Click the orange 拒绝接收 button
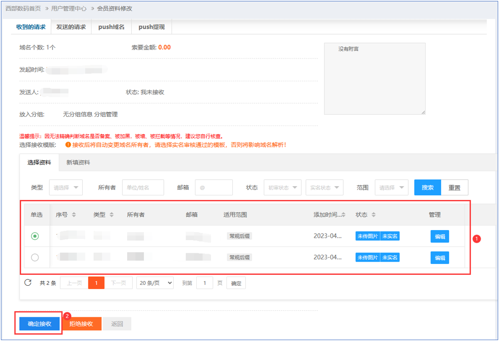500x341 pixels. coord(81,324)
